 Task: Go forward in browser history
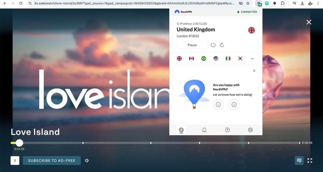click(x=13, y=3)
